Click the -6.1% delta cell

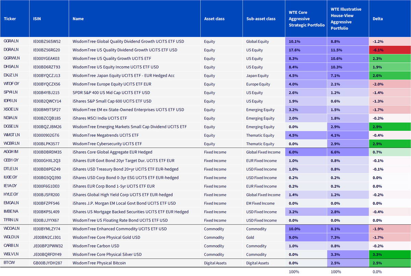[390, 50]
